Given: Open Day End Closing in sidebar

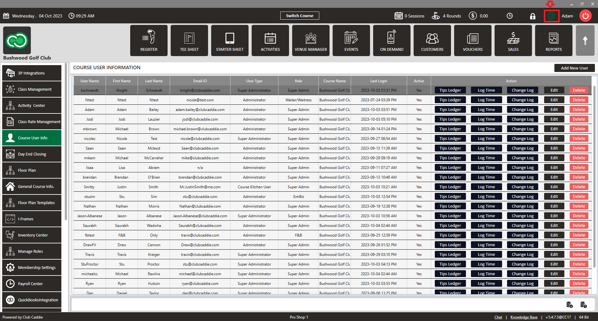Looking at the screenshot, I should (32, 154).
